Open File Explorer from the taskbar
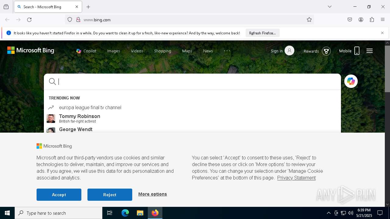Screen dimensions: 390x219 tap(140, 213)
